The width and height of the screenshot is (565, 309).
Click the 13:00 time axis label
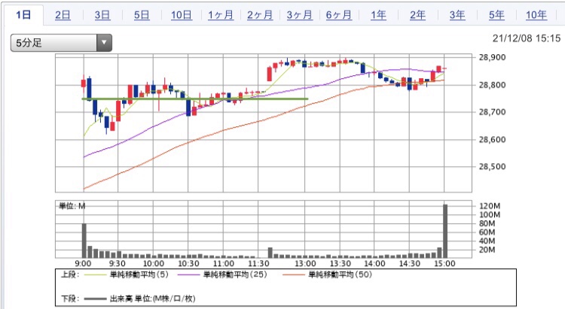click(305, 264)
